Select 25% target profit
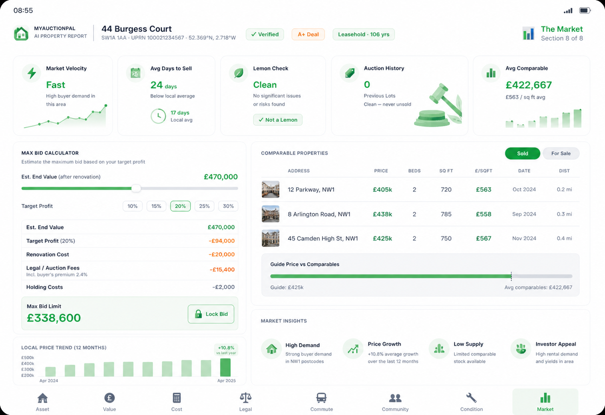This screenshot has height=415, width=605. pyautogui.click(x=204, y=206)
